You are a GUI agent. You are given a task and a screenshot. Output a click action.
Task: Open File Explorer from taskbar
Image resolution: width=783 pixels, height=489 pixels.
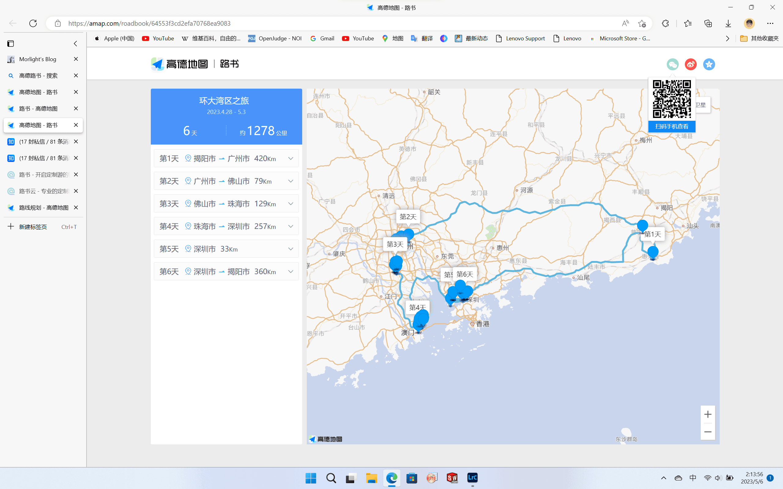[x=371, y=478]
